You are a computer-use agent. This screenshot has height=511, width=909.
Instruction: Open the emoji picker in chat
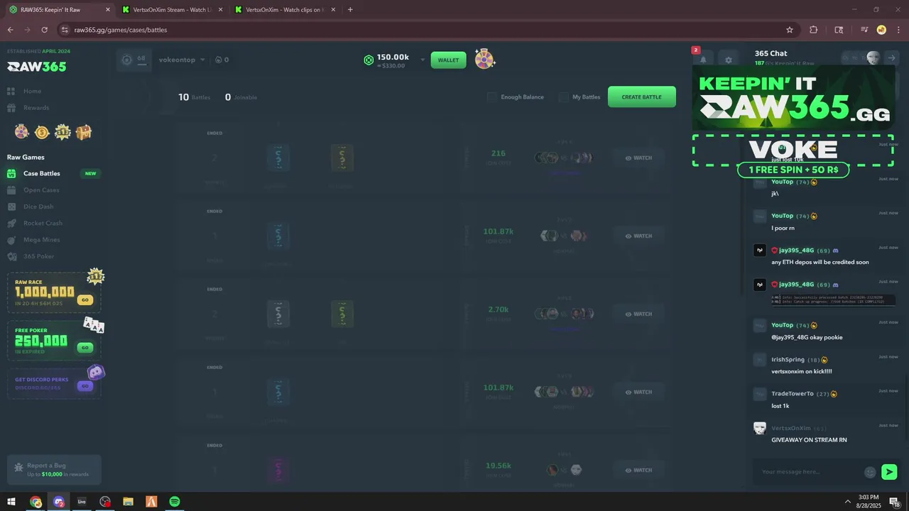click(x=870, y=472)
